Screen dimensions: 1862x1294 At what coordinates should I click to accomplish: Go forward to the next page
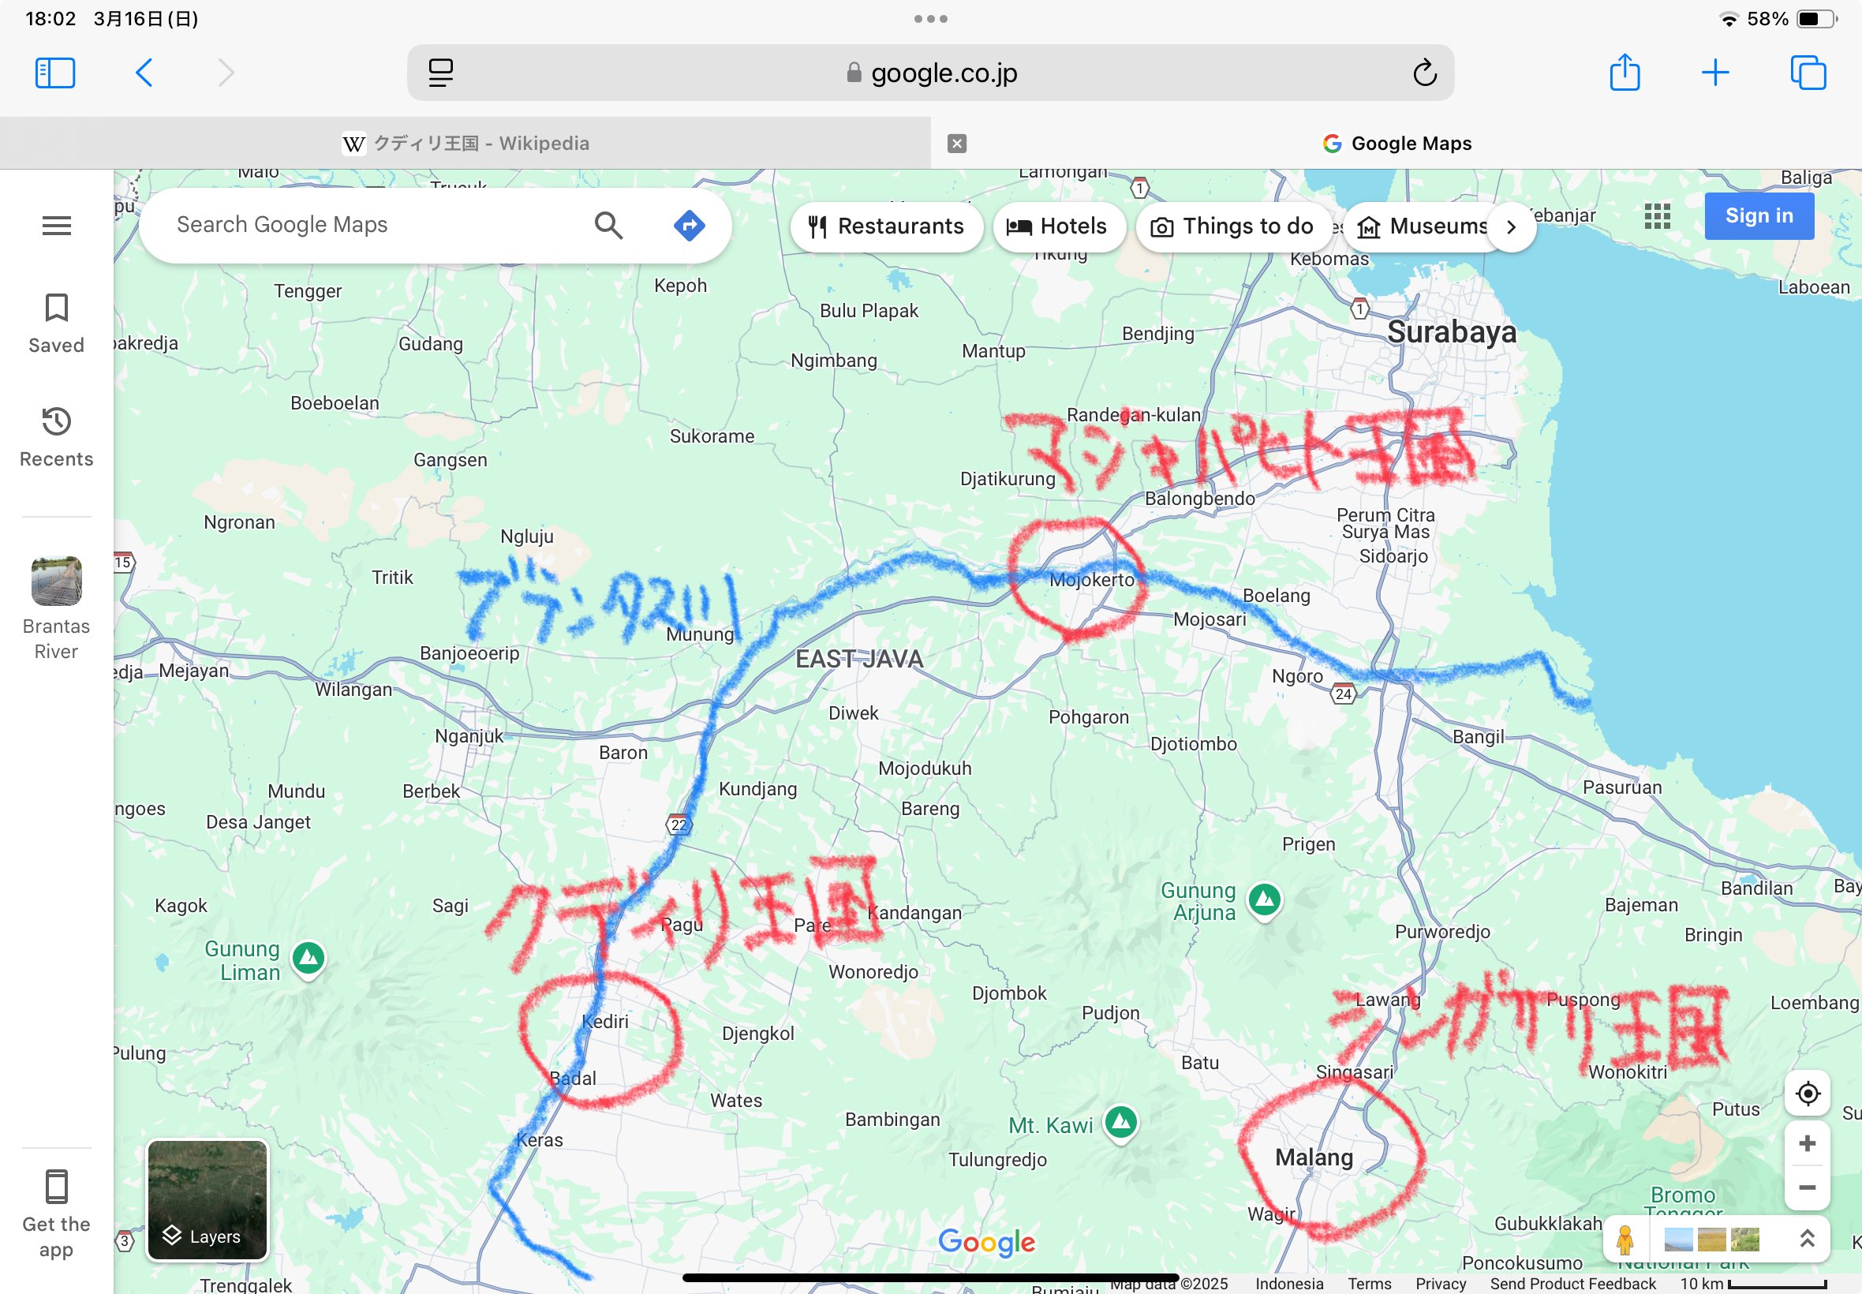[226, 73]
